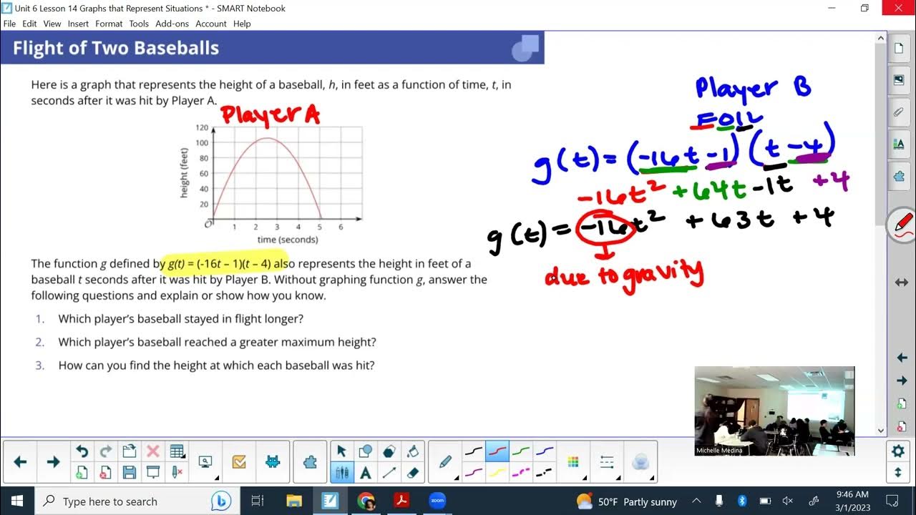This screenshot has height=515, width=916.
Task: Open the line style dropdown
Action: tap(607, 462)
